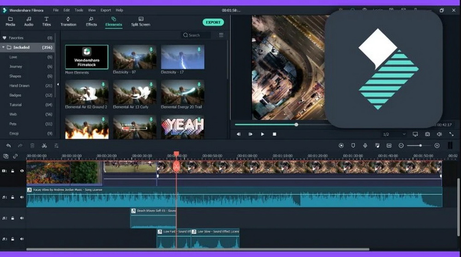Select the Badges category
This screenshot has width=461, height=257.
click(27, 95)
